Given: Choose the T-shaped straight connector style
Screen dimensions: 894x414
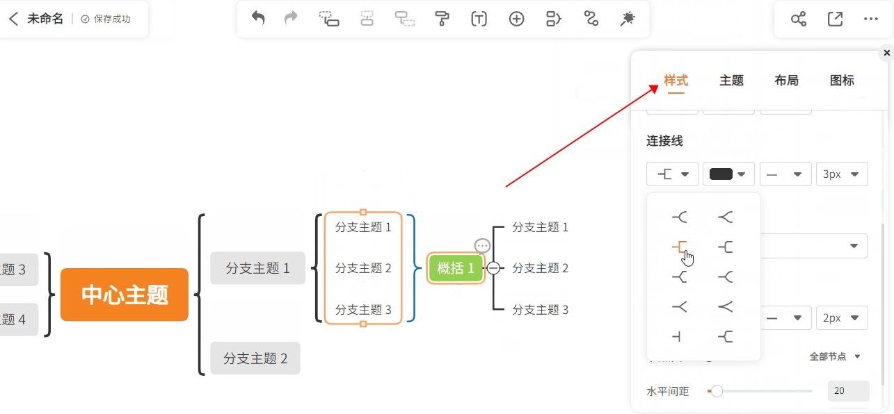Looking at the screenshot, I should coord(677,337).
